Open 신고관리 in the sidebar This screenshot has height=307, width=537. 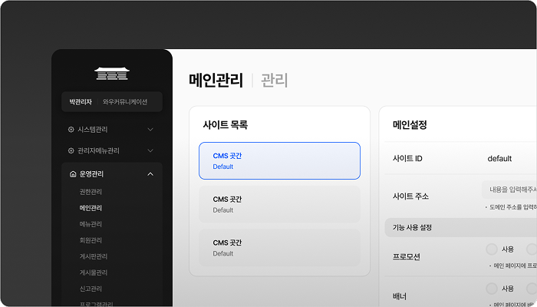91,289
